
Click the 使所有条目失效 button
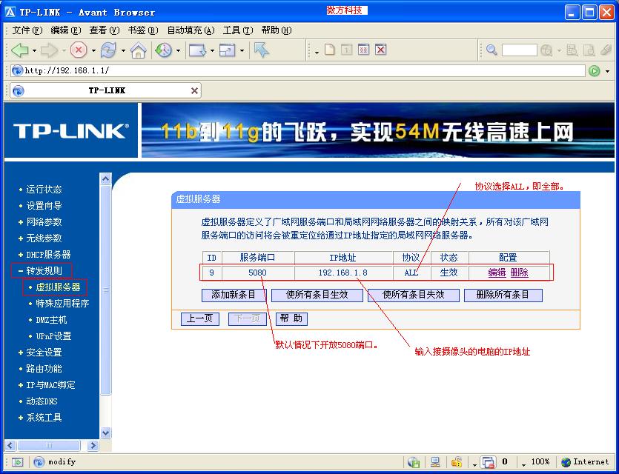414,296
